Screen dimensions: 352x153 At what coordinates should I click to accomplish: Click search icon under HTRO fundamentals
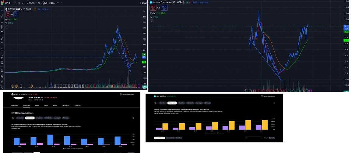[x=13, y=118]
